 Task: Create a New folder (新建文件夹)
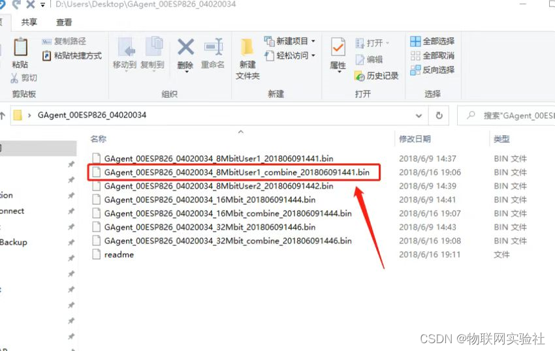(247, 59)
